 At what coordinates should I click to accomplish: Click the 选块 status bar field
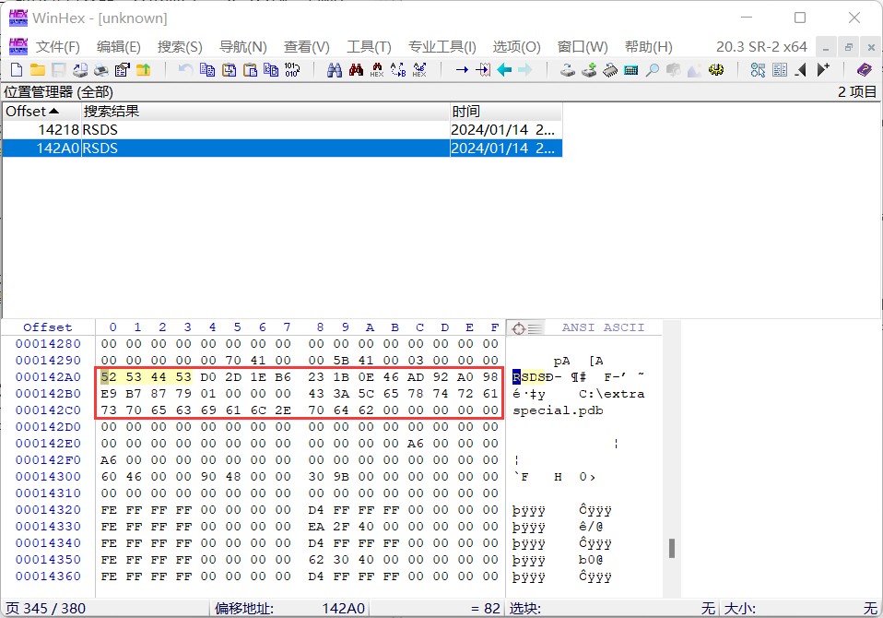(612, 609)
